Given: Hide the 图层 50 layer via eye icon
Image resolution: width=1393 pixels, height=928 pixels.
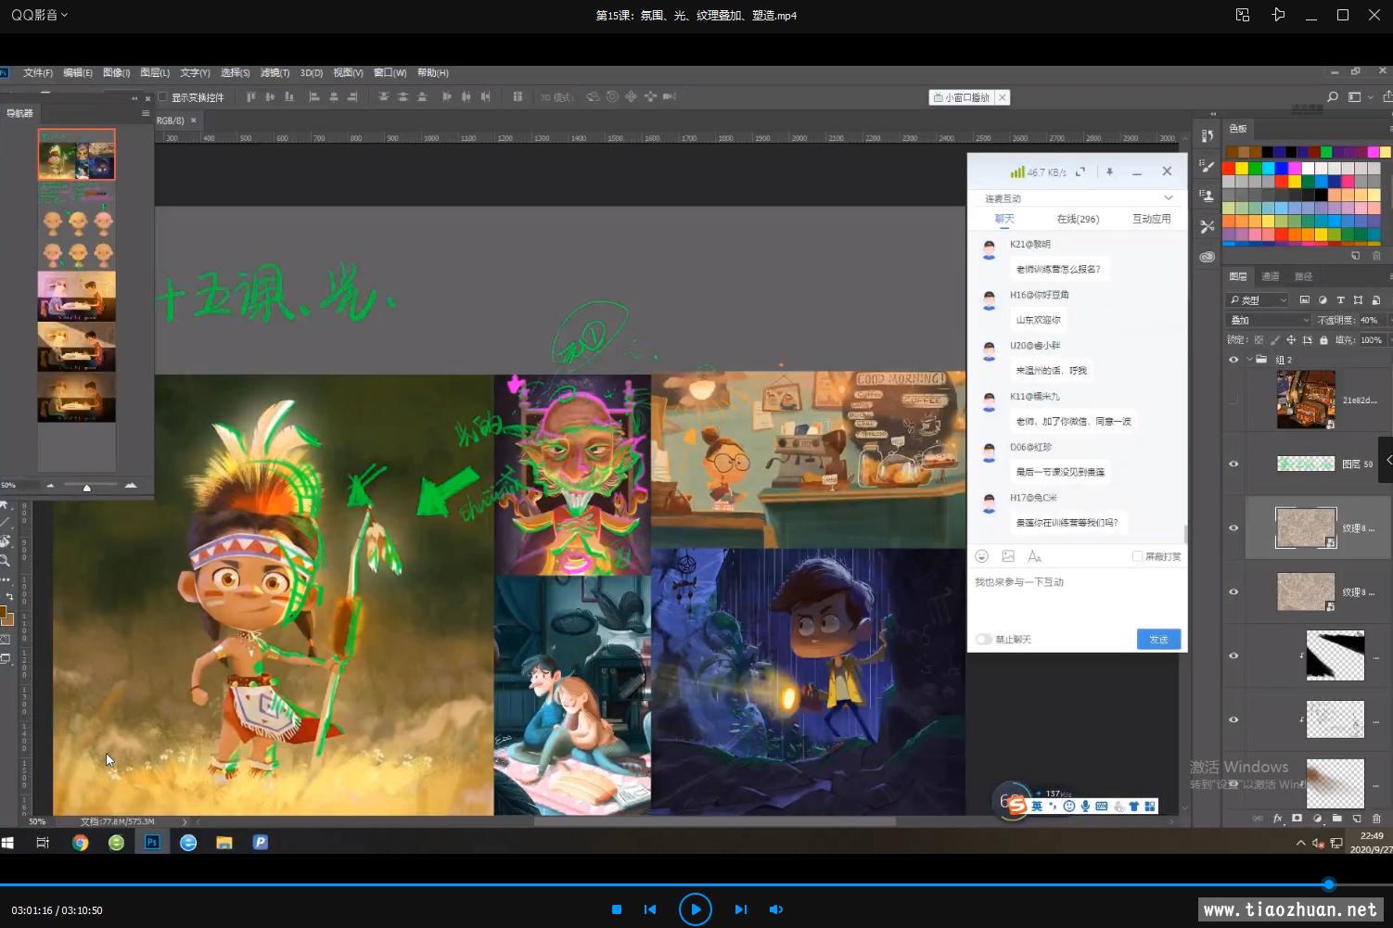Looking at the screenshot, I should pos(1233,464).
